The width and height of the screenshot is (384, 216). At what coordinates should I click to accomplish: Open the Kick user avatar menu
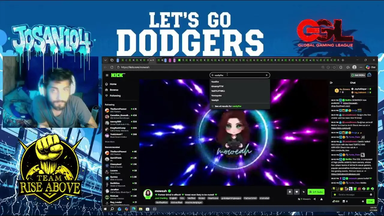370,75
